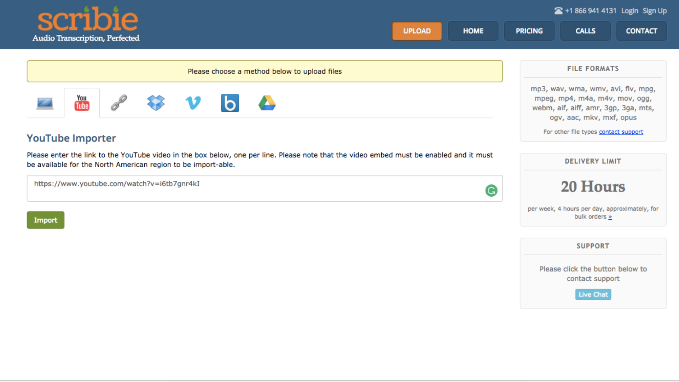The width and height of the screenshot is (679, 382).
Task: Click the 'Please choose a method' notice
Action: click(x=265, y=71)
